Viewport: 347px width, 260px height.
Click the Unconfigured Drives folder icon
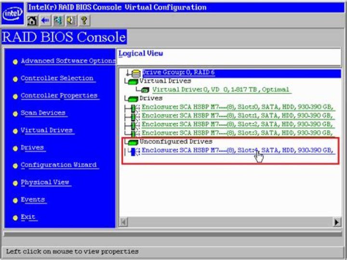133,142
